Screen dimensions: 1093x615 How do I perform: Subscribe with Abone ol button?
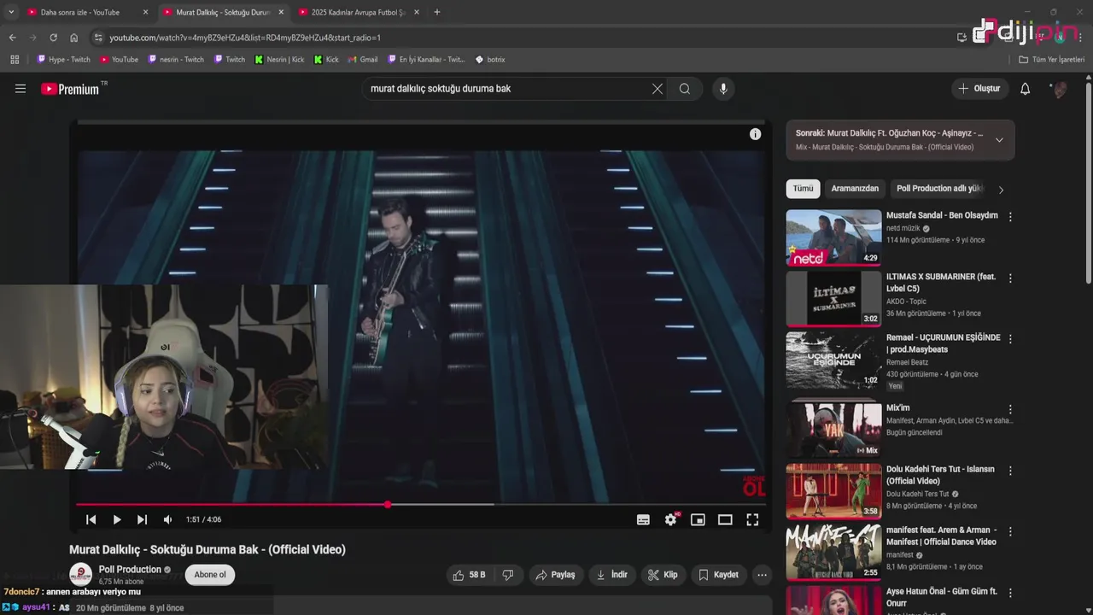[x=210, y=575]
